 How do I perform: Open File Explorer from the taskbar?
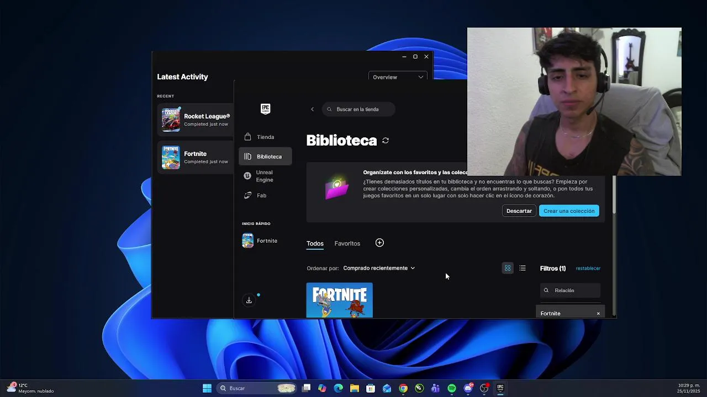coord(355,388)
